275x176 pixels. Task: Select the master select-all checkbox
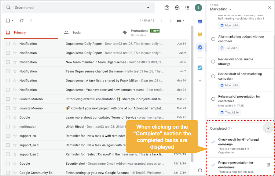click(8, 21)
